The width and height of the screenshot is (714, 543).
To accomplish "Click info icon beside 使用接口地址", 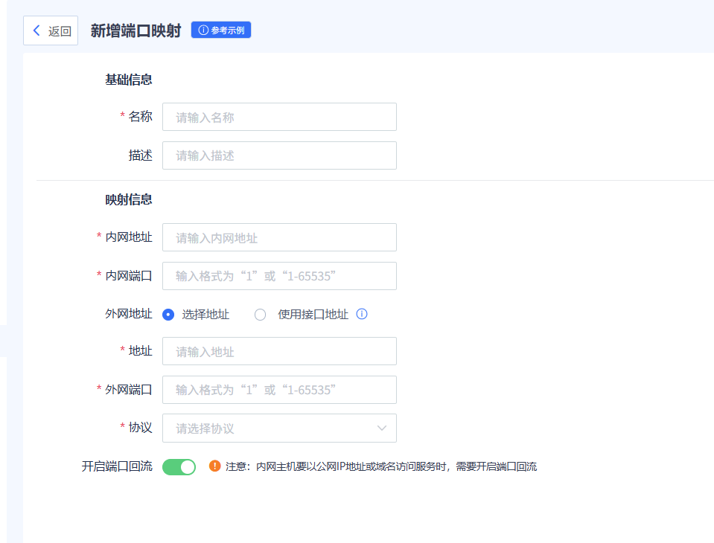I will [362, 314].
